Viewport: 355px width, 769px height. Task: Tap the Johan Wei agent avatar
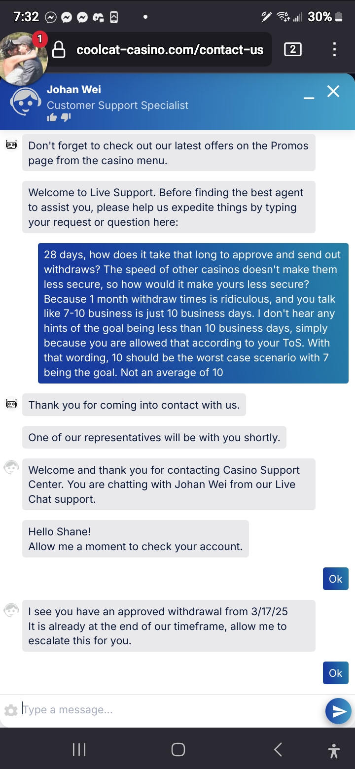pyautogui.click(x=26, y=102)
